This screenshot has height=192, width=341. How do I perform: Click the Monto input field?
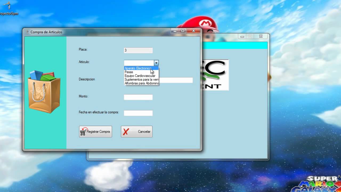pos(138,97)
